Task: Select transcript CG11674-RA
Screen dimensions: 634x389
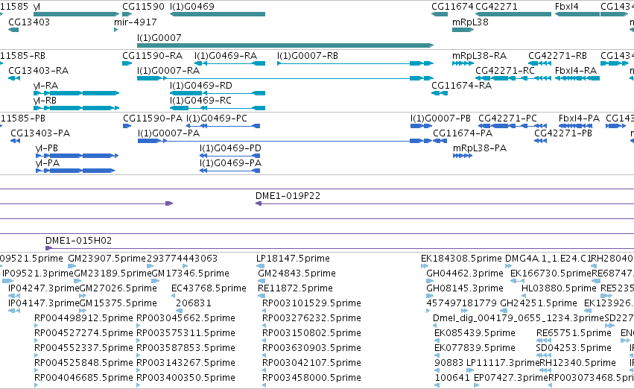Action: pos(462,86)
